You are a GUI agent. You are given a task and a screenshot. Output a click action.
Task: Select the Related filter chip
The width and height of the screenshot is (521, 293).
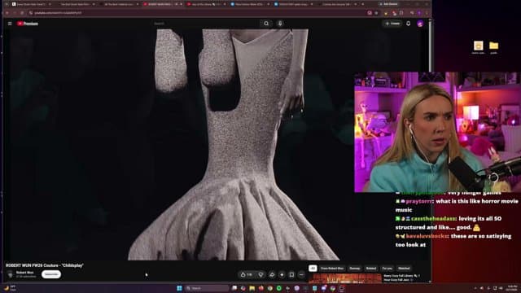(371, 269)
